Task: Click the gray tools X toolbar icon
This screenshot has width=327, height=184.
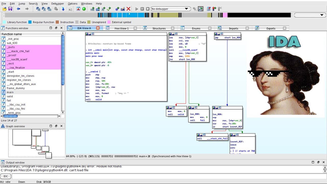Action: (220, 9)
